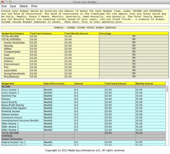
Task: Click the Budget Item Category column header
Action: coord(15,33)
